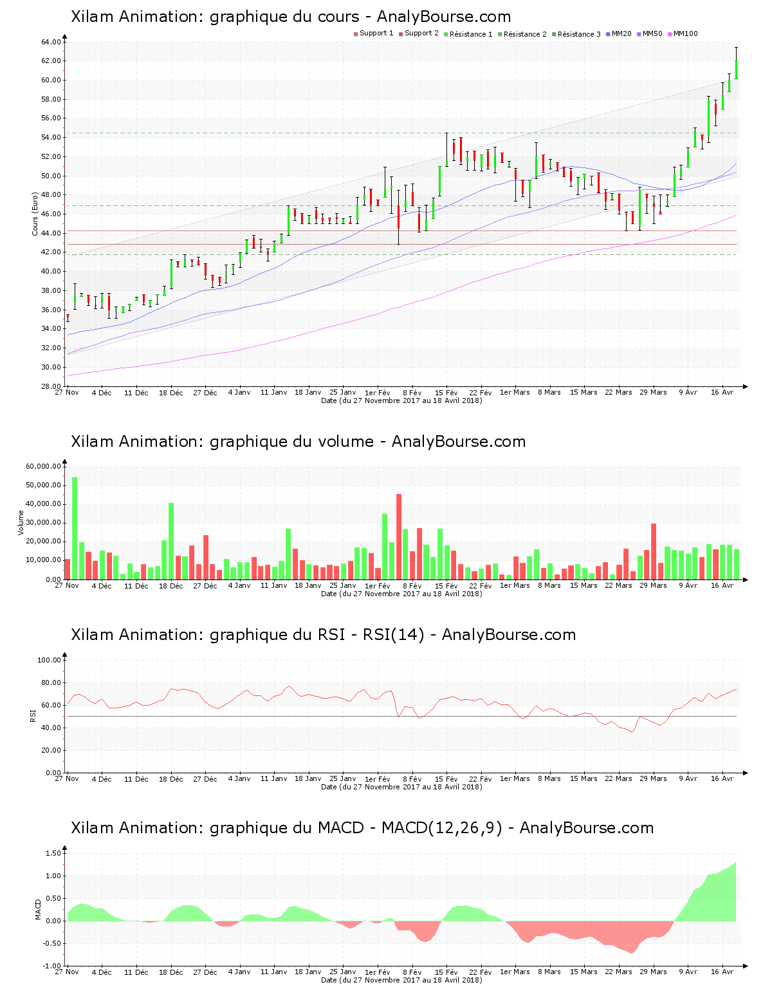This screenshot has width=772, height=998.
Task: Click '27 Nov' on the price chart axis
Action: coord(67,392)
